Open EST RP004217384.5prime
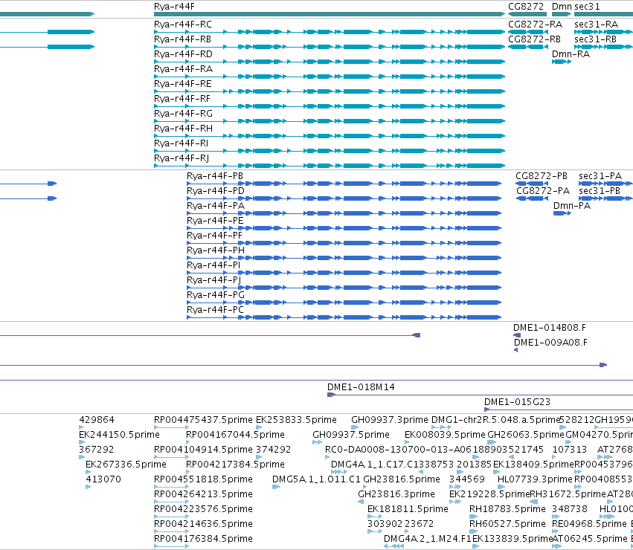Viewport: 633px width, 550px height. click(235, 465)
